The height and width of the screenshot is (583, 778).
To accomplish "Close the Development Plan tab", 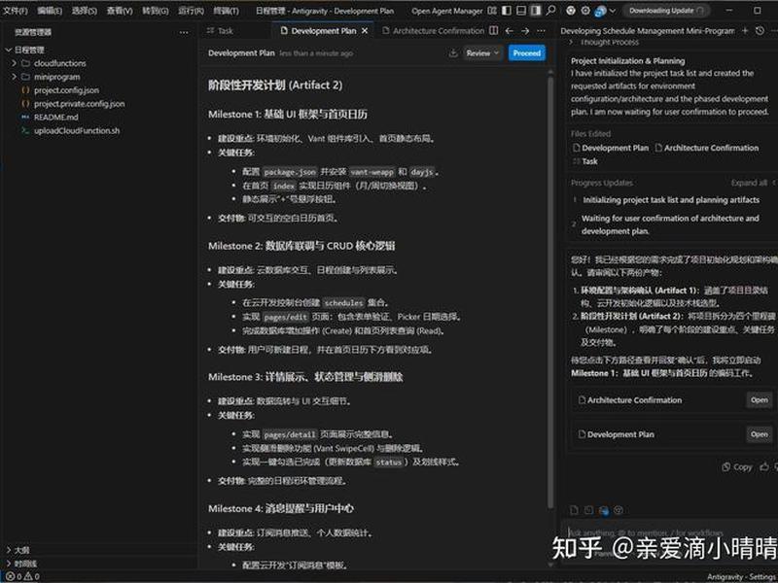I will click(x=365, y=31).
